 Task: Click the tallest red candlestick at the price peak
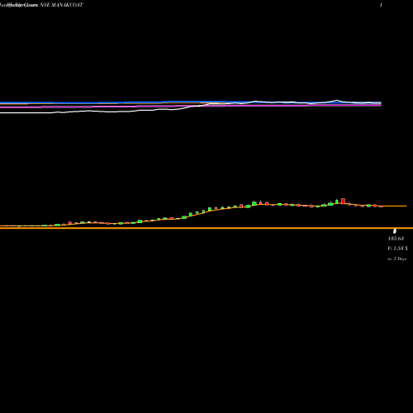[x=343, y=201]
